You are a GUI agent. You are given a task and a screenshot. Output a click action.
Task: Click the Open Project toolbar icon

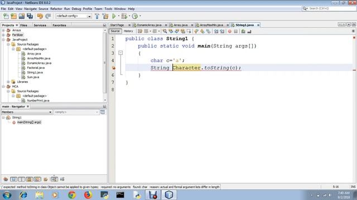click(22, 16)
